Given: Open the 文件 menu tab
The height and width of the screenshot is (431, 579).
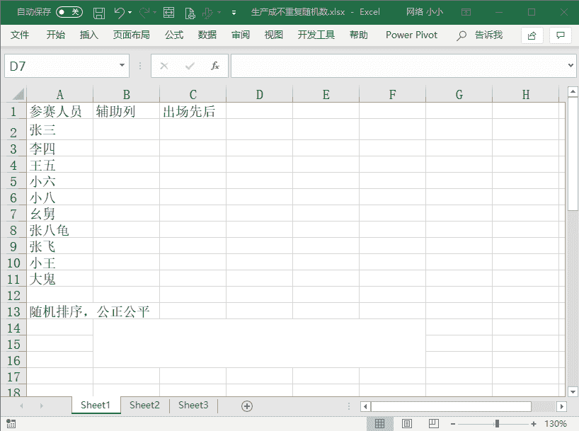Looking at the screenshot, I should tap(20, 35).
